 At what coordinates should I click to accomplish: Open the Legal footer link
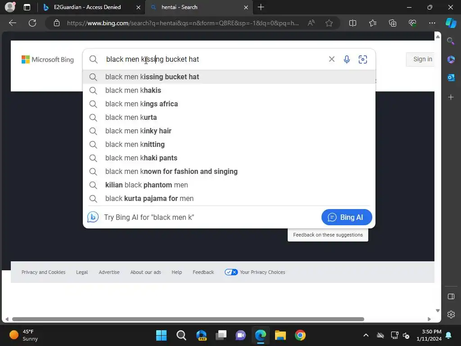tap(82, 272)
